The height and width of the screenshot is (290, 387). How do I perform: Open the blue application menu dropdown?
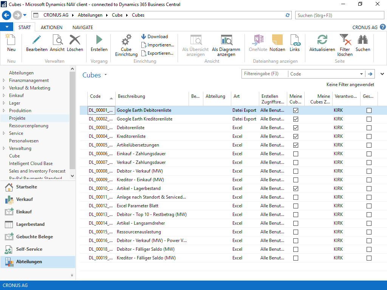coord(7,27)
